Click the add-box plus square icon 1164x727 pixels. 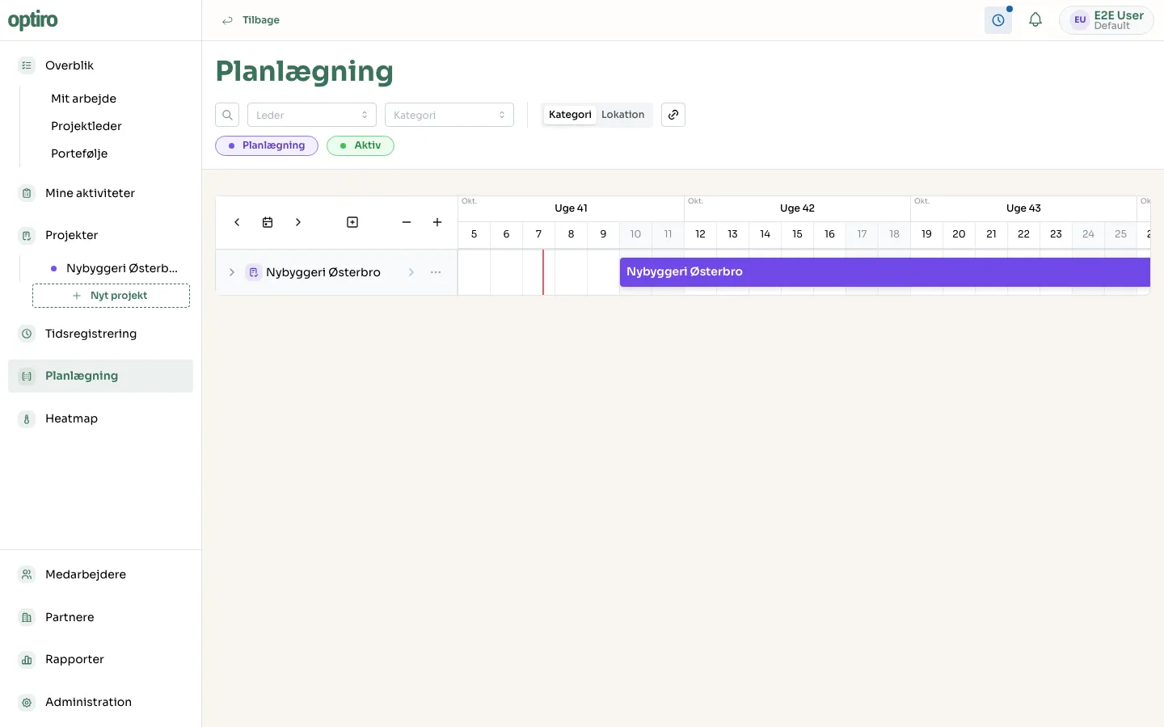(x=352, y=222)
